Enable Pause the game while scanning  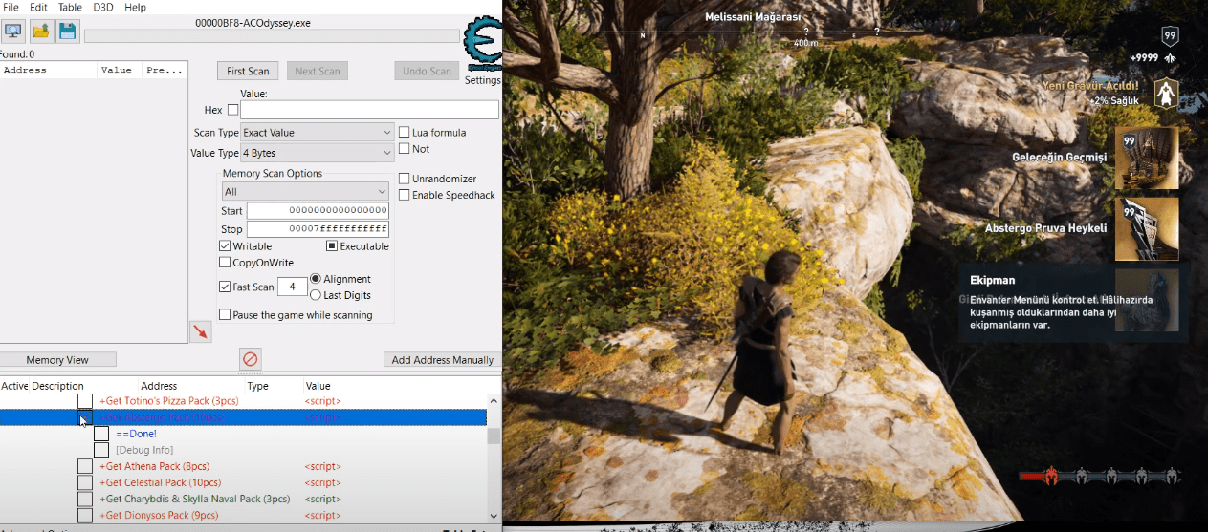(225, 315)
